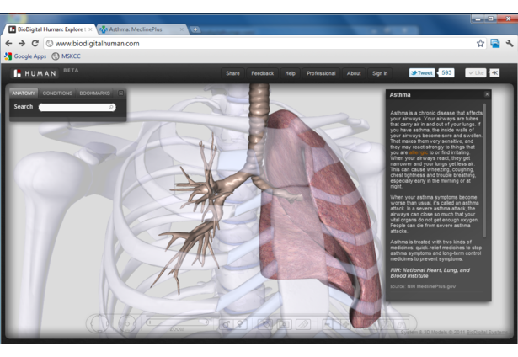This screenshot has width=518, height=357.
Task: Click the snapshot camera icon in the bottom toolbar
Action: 284,325
